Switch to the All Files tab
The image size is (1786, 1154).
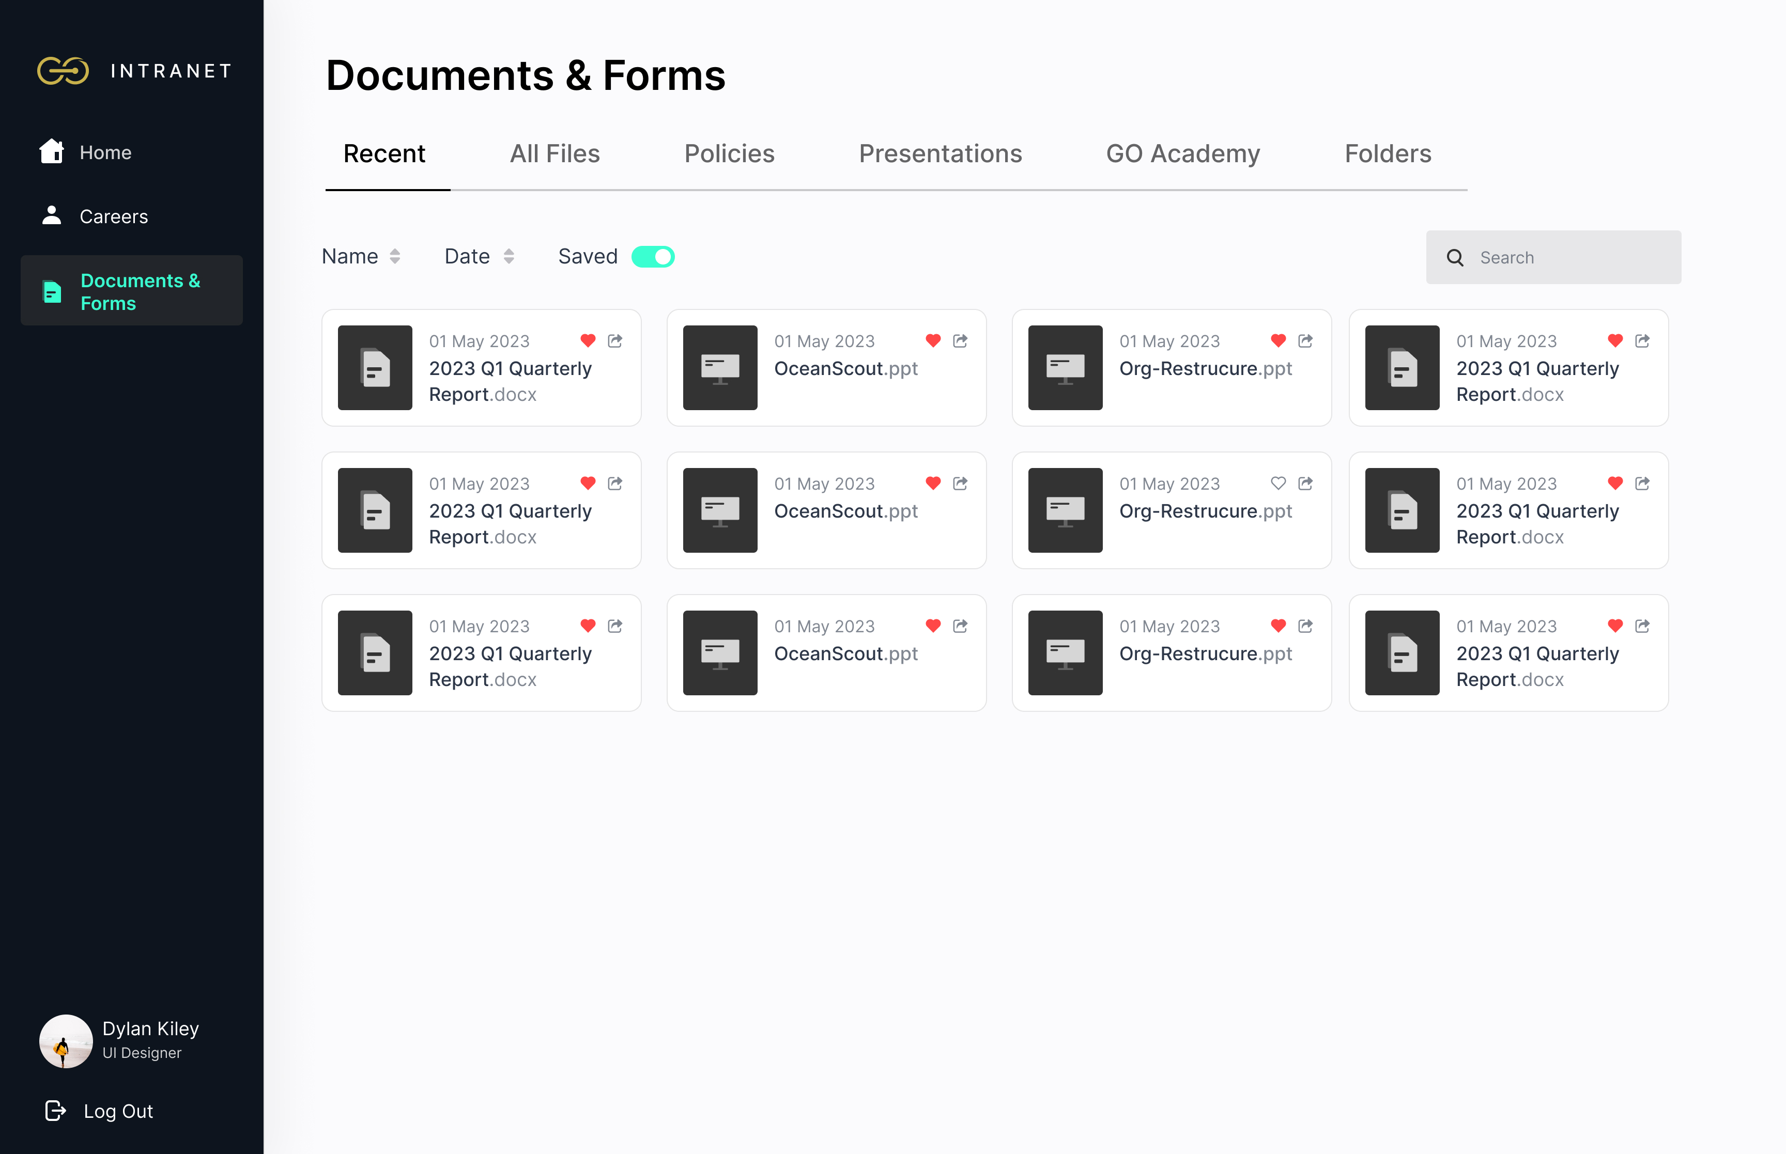(x=555, y=153)
